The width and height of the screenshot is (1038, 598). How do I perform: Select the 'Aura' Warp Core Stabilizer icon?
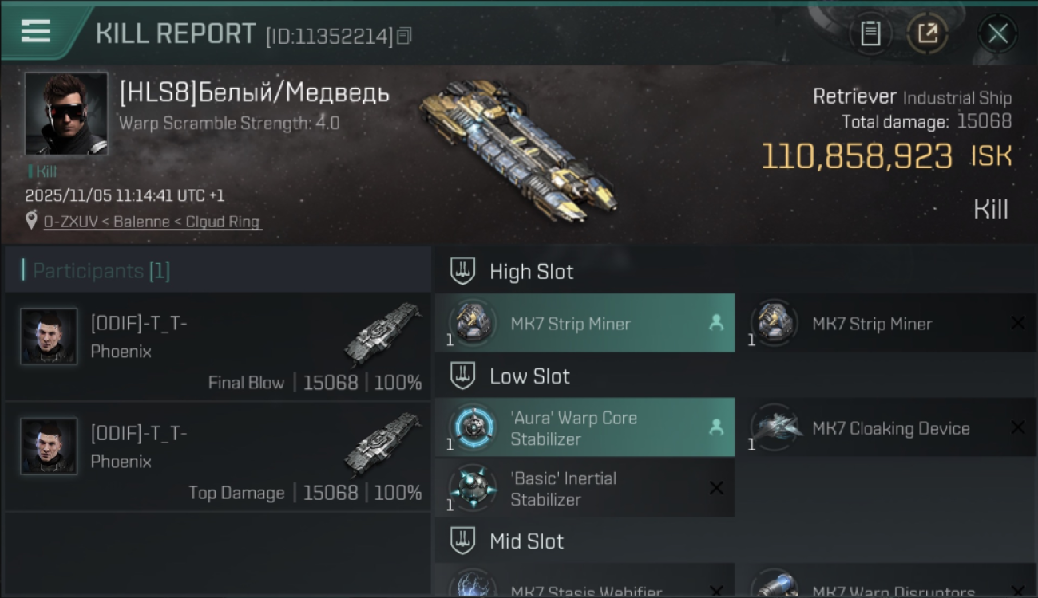point(471,427)
